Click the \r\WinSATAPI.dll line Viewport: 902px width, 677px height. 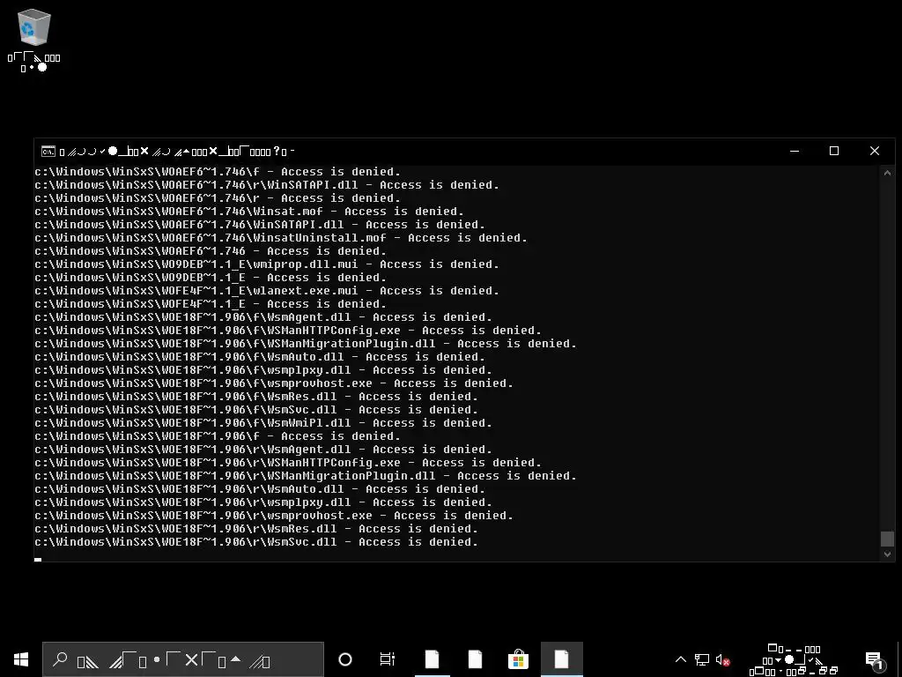click(267, 185)
